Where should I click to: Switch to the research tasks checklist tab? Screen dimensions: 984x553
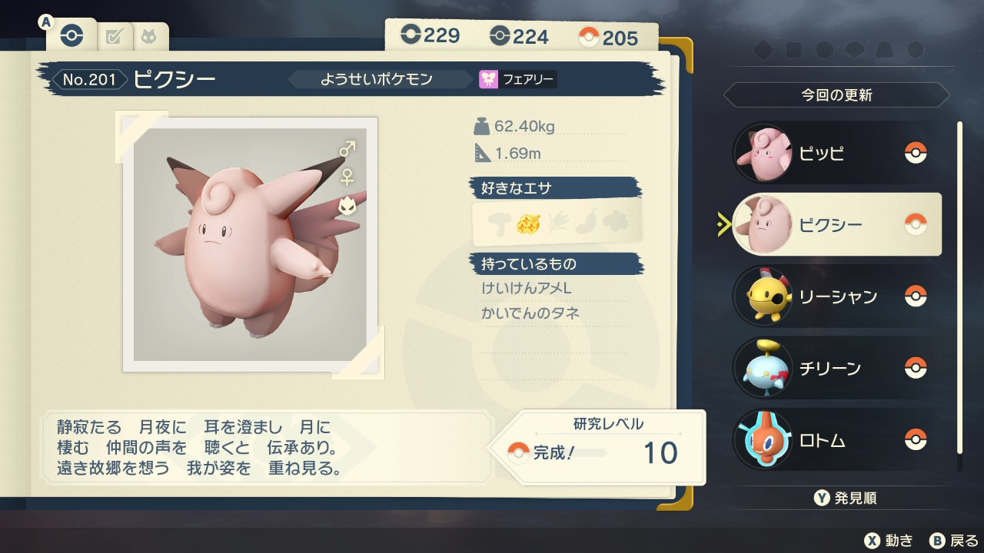pyautogui.click(x=114, y=36)
